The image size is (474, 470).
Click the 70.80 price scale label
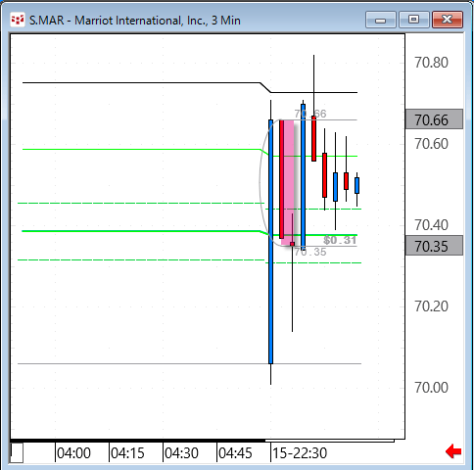click(x=431, y=63)
